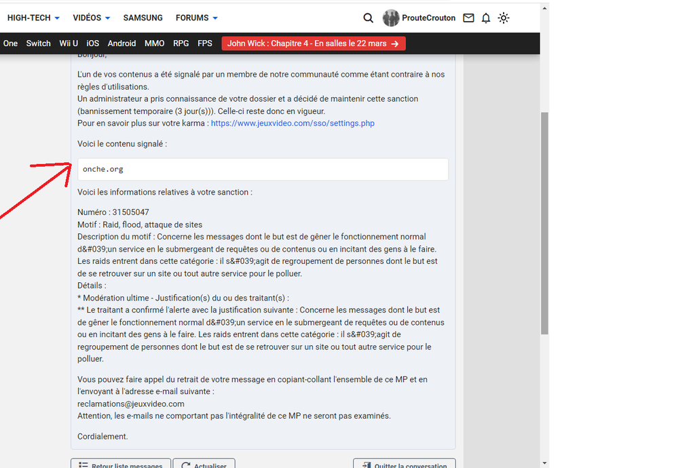Screen dimensions: 695x468
Task: Select the Android platform tab
Action: click(121, 43)
